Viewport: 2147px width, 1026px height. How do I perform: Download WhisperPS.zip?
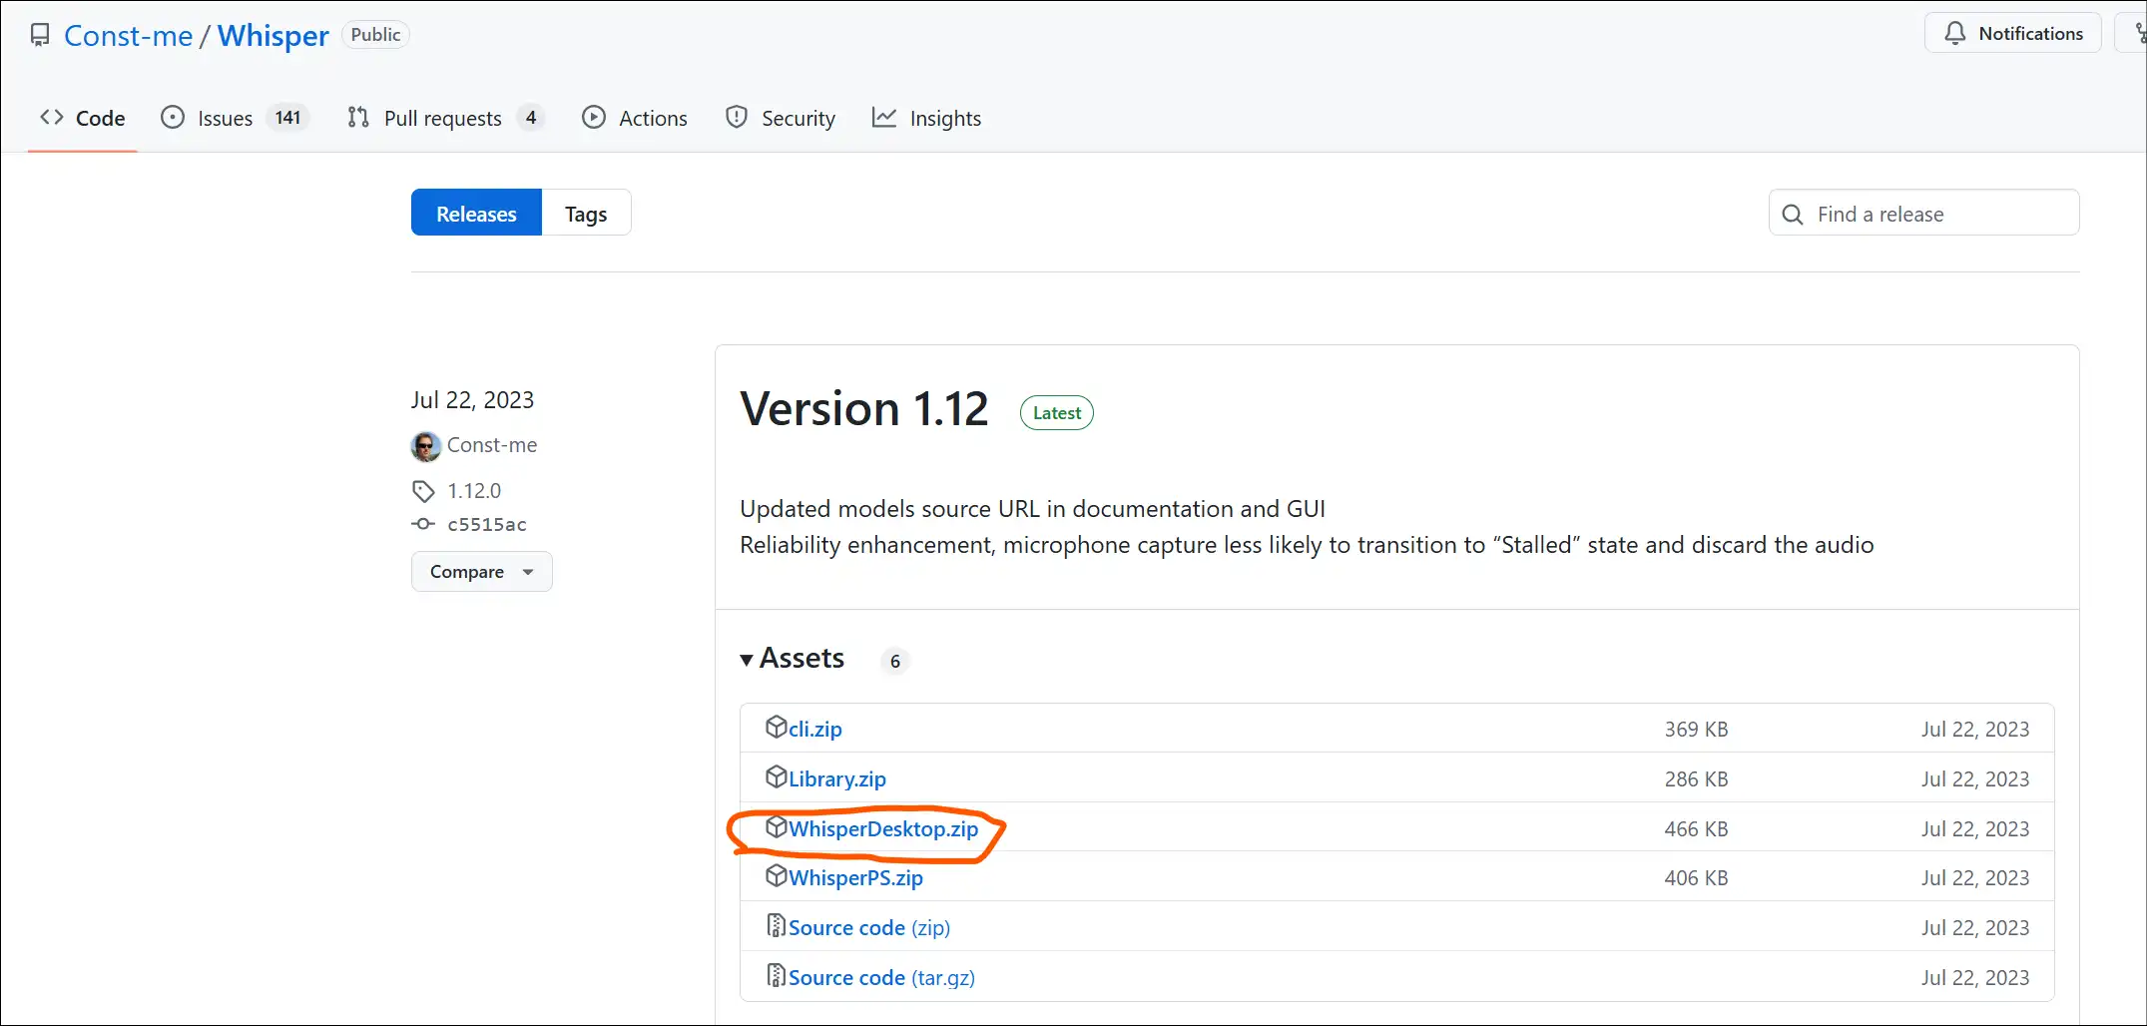[855, 877]
